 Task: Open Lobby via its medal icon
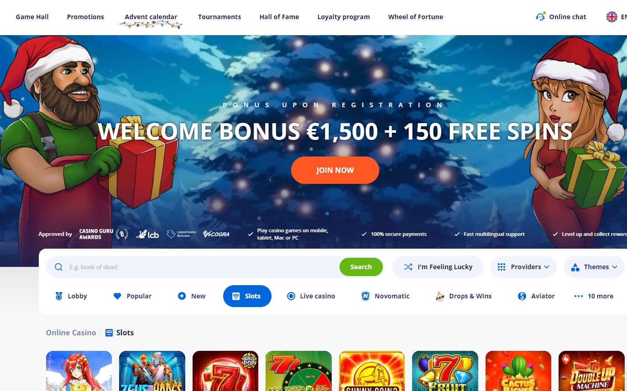(59, 296)
